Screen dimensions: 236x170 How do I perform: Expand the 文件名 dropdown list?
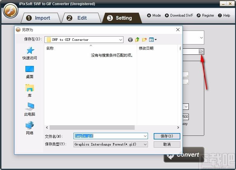pos(145,136)
